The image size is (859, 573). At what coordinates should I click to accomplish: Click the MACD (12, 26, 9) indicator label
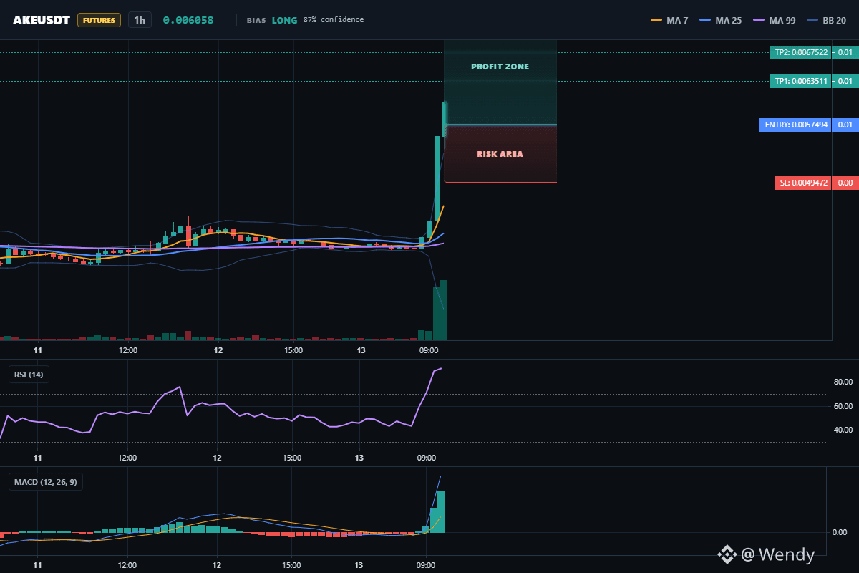click(x=46, y=482)
